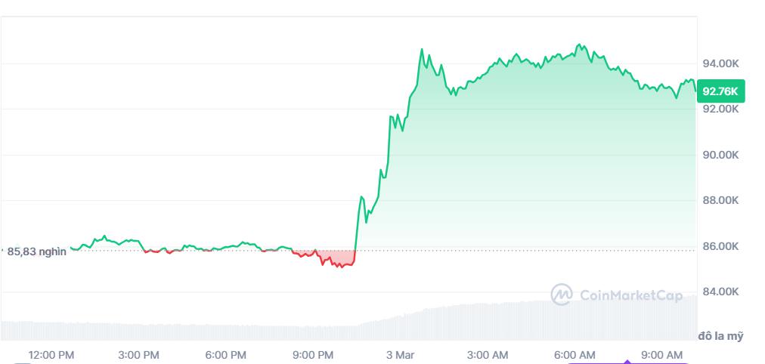
Task: Click the 92.00K price axis label
Action: coord(720,109)
